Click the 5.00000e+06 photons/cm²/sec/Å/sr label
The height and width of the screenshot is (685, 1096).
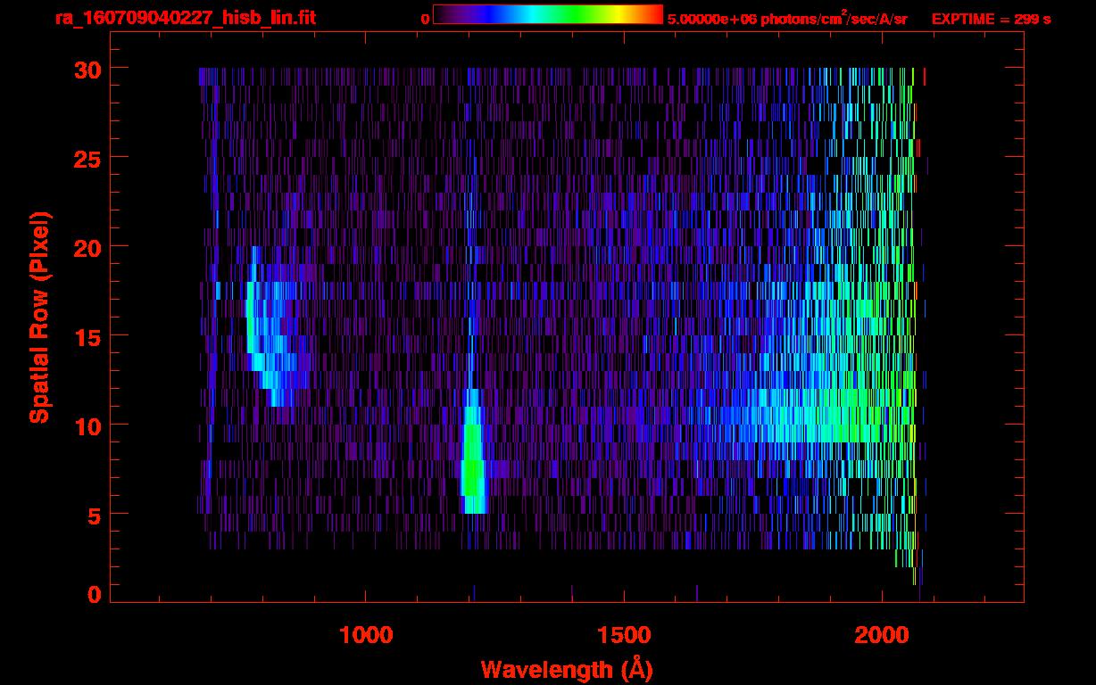pos(787,19)
